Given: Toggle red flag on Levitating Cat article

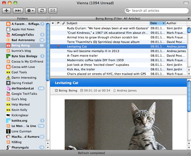Looking at the screenshot, I should [x=58, y=46].
